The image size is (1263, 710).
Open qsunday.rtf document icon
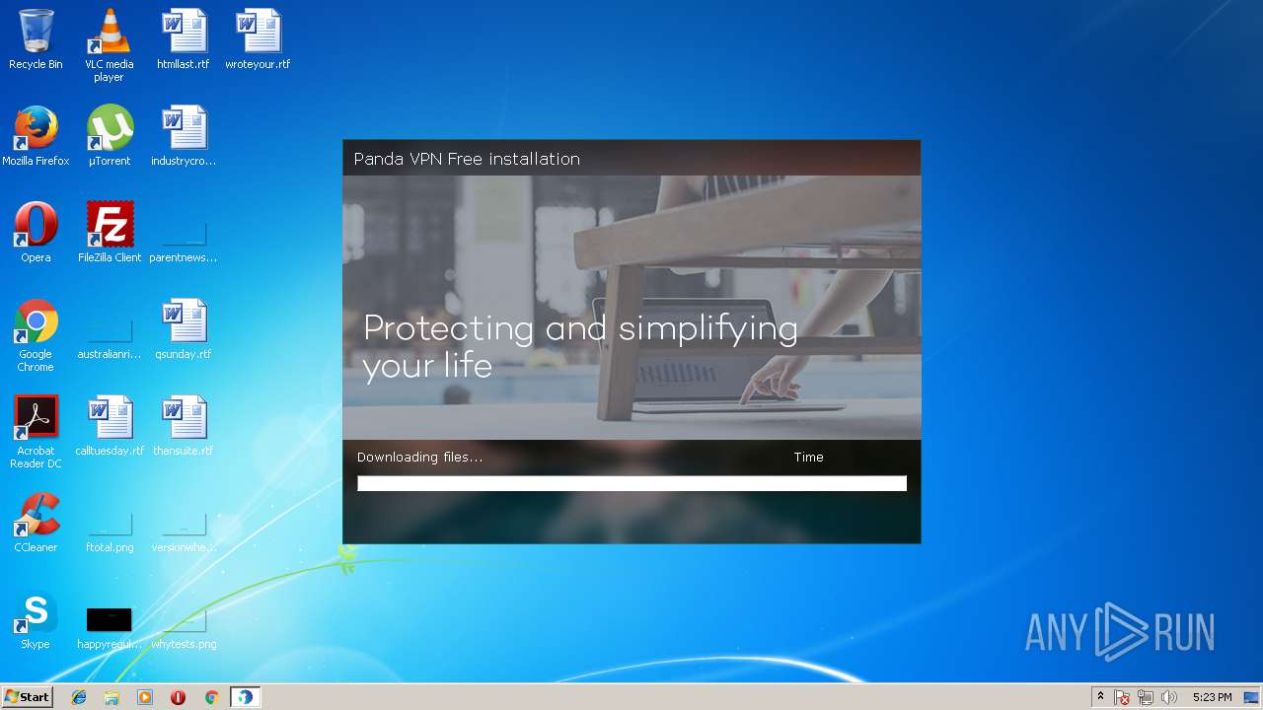point(184,329)
